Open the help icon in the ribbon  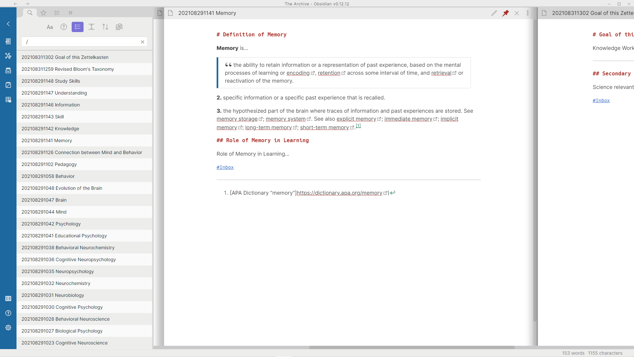click(x=8, y=313)
